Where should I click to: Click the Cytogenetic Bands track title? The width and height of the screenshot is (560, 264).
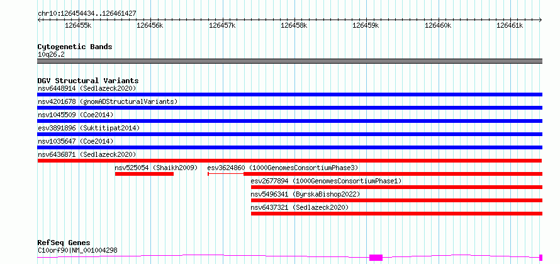point(75,47)
